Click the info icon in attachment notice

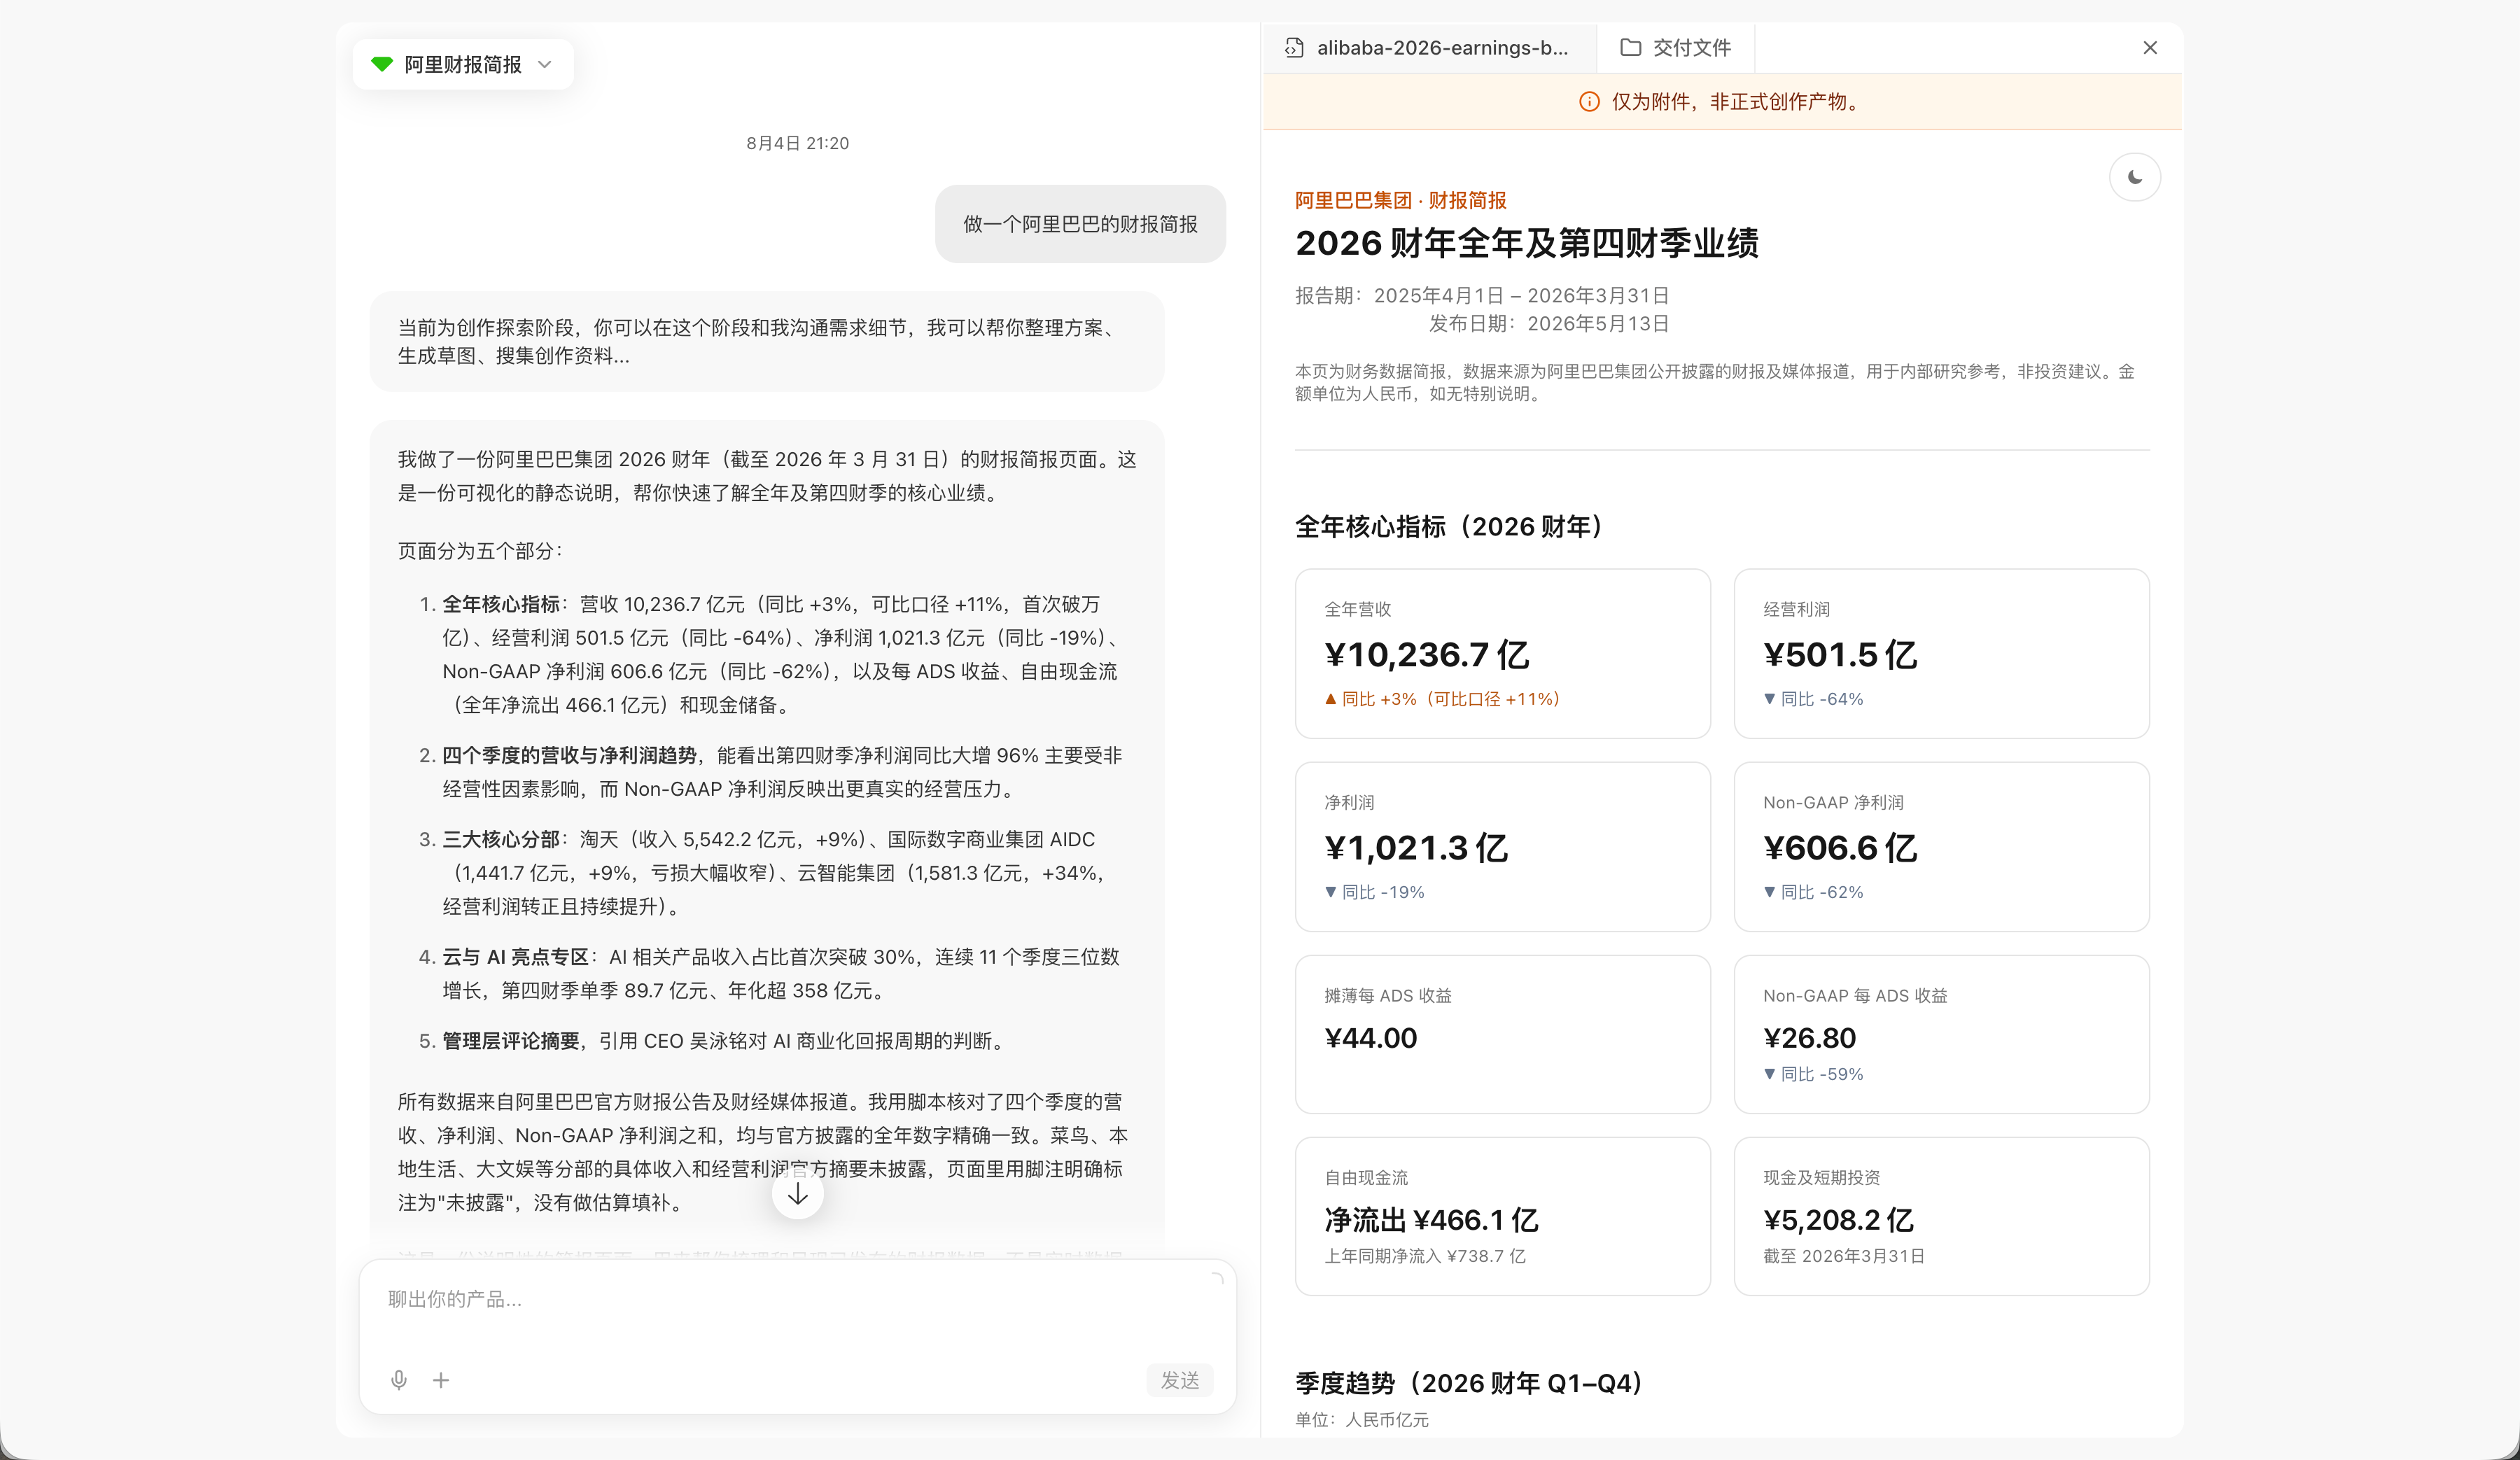pyautogui.click(x=1589, y=101)
